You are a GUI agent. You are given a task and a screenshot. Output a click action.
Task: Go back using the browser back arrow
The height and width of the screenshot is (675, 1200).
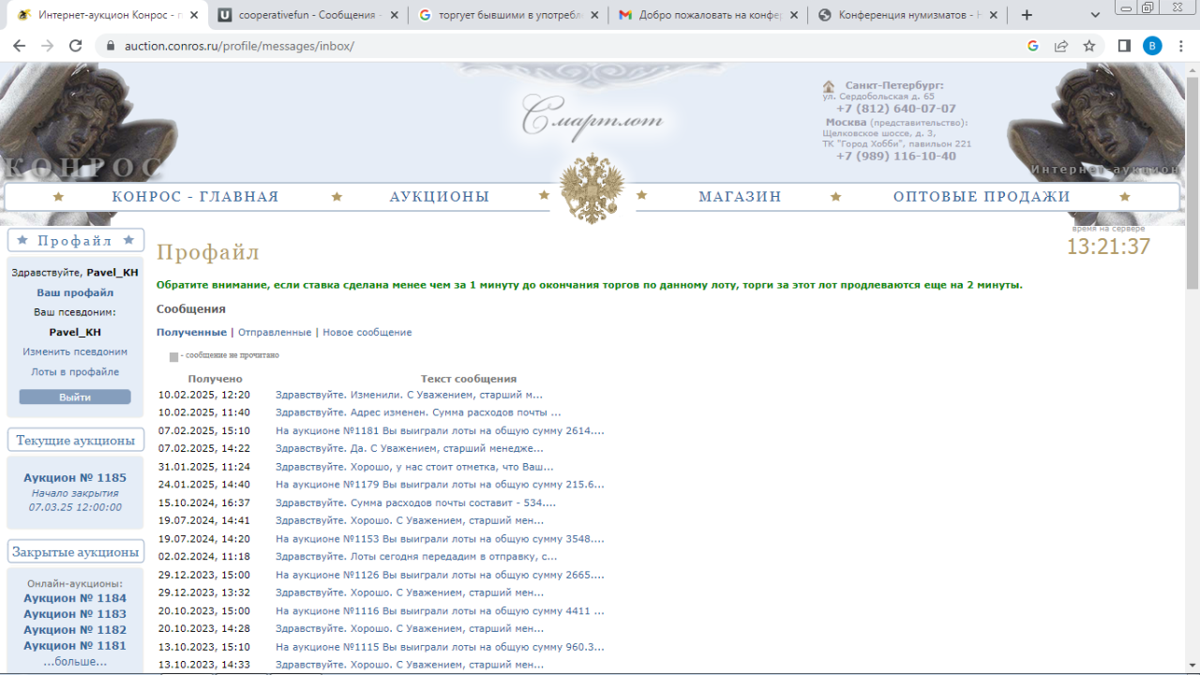(19, 46)
